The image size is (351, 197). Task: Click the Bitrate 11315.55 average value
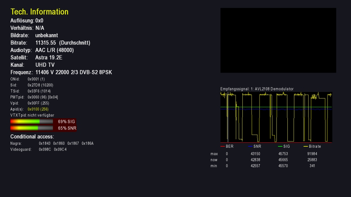coord(63,43)
